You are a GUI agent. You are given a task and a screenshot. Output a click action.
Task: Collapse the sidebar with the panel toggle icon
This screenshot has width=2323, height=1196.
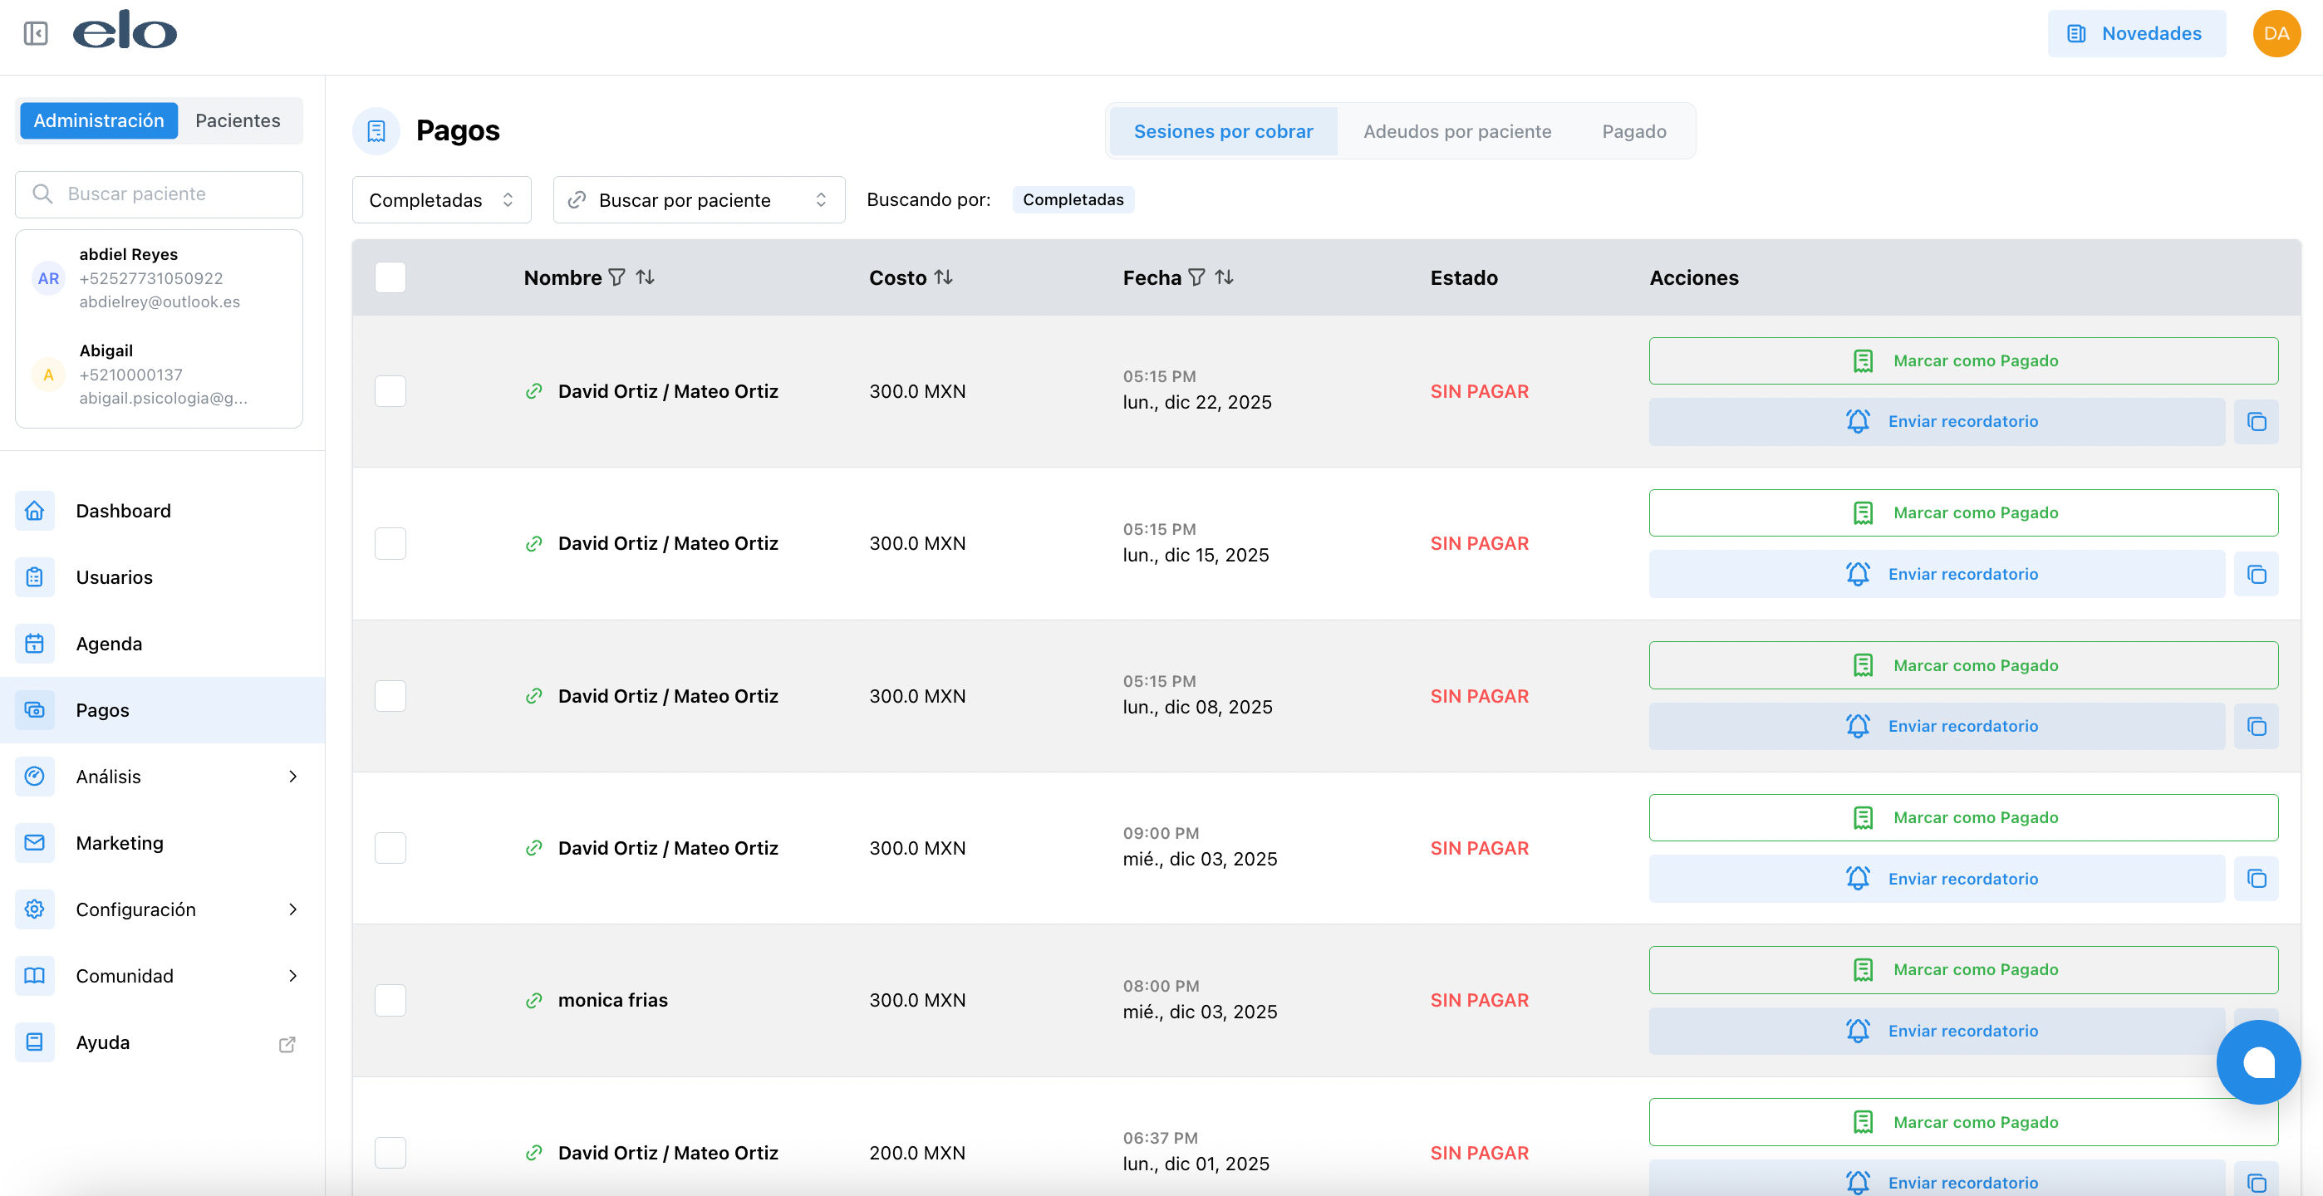click(35, 33)
